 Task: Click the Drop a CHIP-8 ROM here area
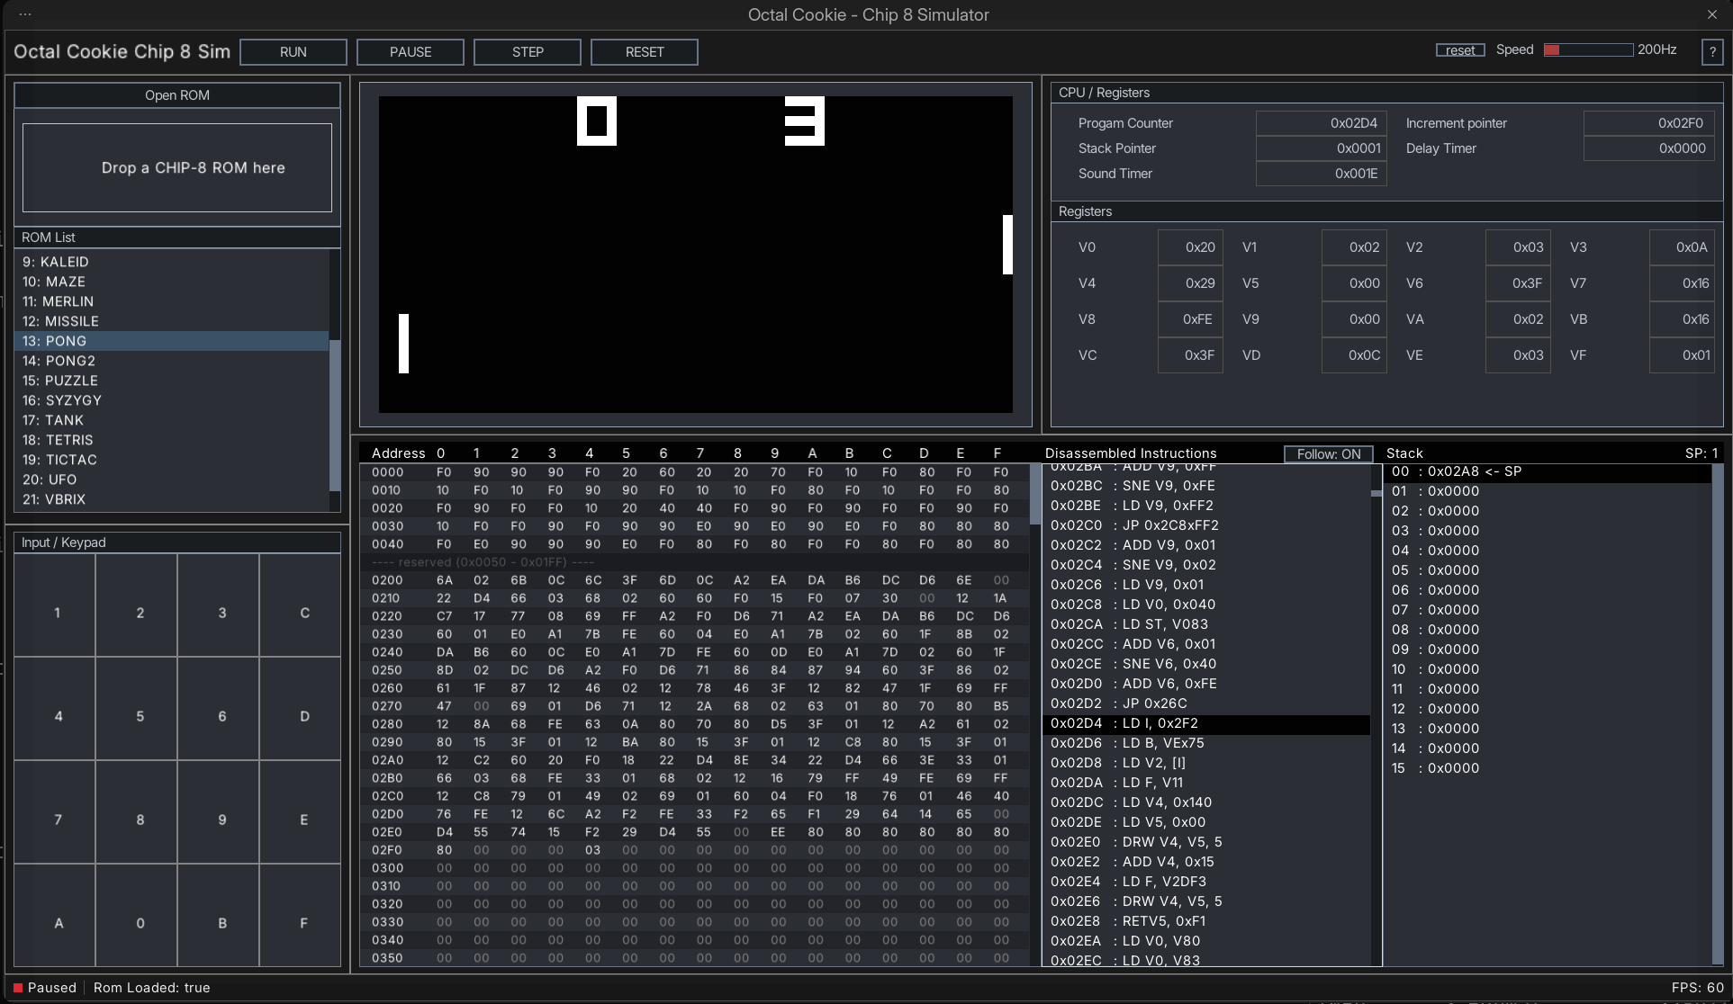click(177, 168)
